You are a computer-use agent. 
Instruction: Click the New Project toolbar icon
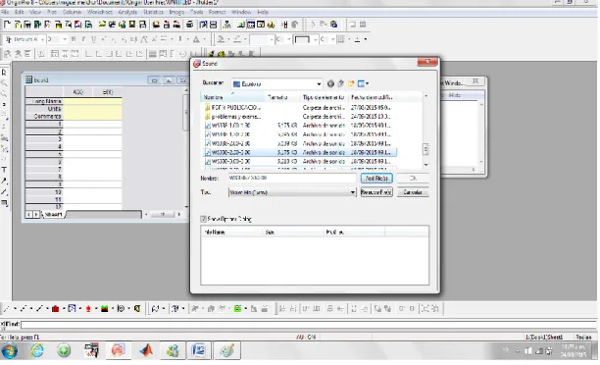pos(7,25)
